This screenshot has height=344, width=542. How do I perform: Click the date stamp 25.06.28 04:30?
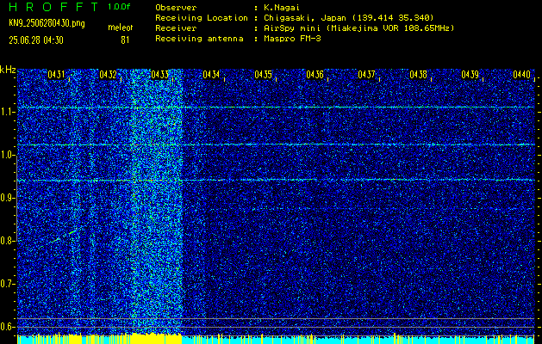pos(36,40)
